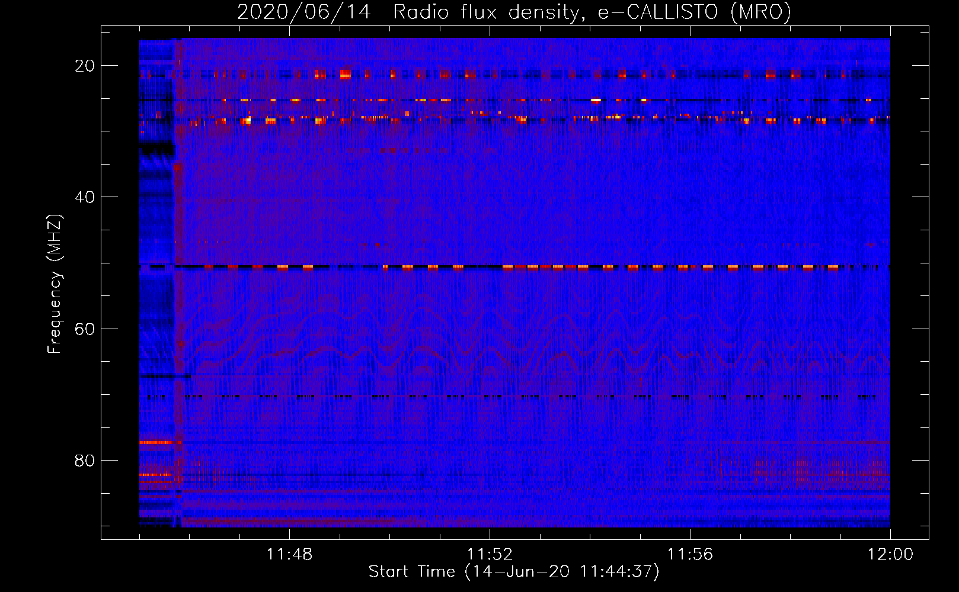This screenshot has height=592, width=959.
Task: Click the x-axis label "Start Time (14-Jun-20 11:44:37)"
Action: point(514,572)
